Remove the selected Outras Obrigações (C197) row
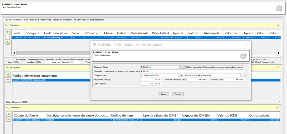The height and width of the screenshot is (134, 287). coord(8,119)
